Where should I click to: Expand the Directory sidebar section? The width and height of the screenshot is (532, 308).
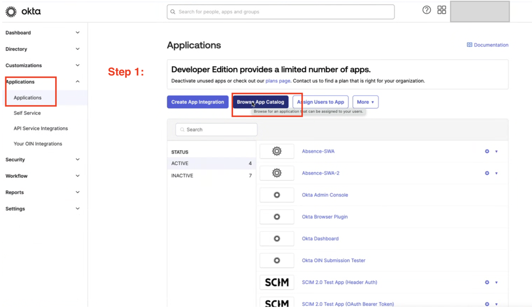point(78,49)
